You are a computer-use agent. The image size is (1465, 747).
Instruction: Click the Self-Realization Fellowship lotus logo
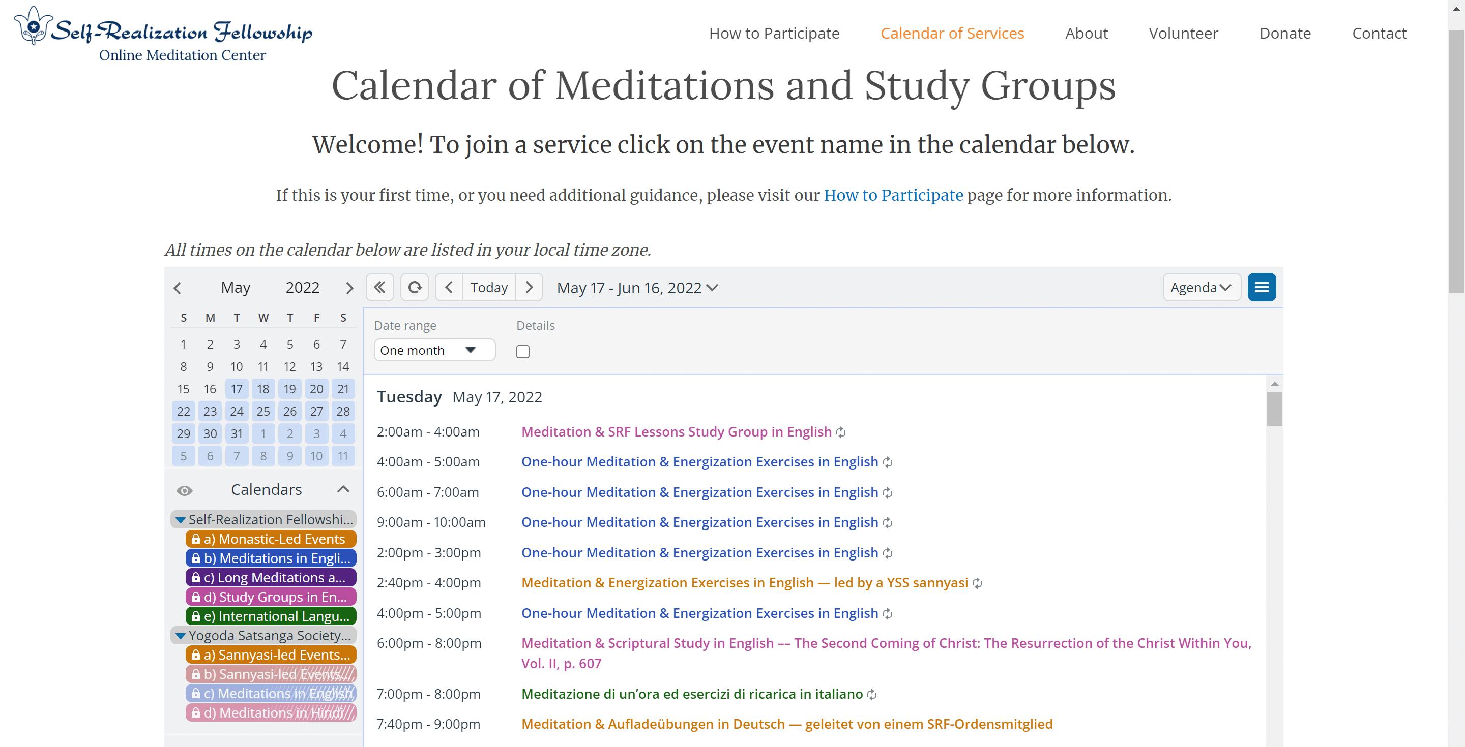point(34,26)
